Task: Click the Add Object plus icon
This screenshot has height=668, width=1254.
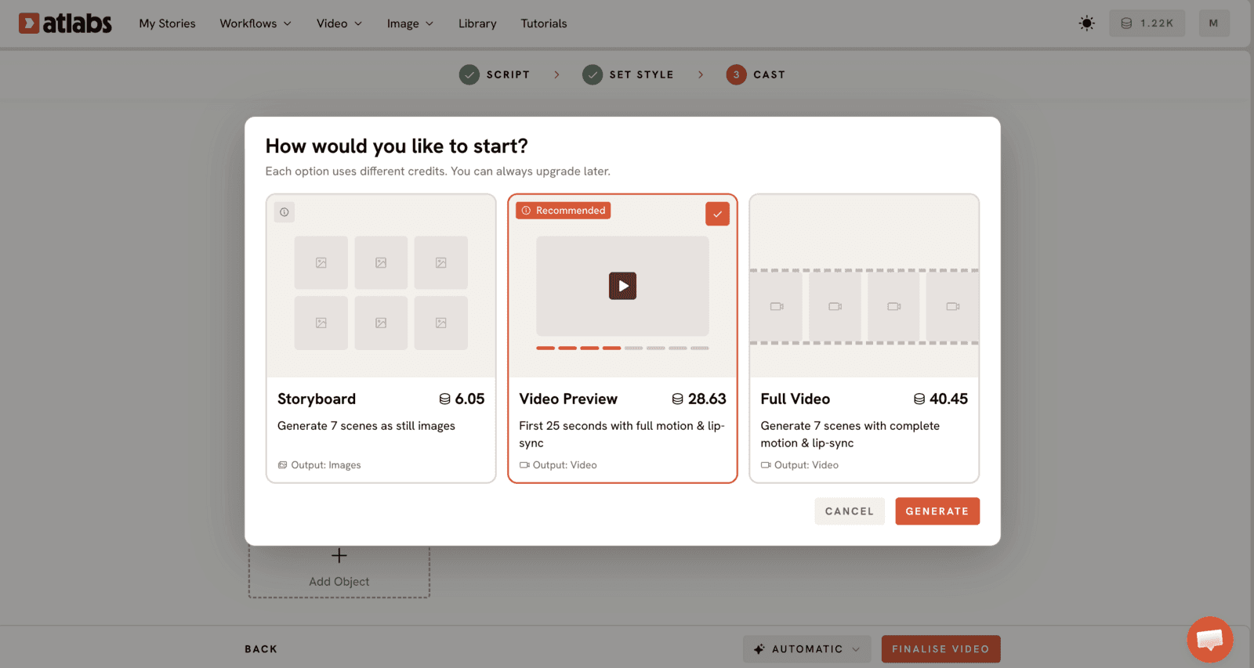Action: point(339,555)
